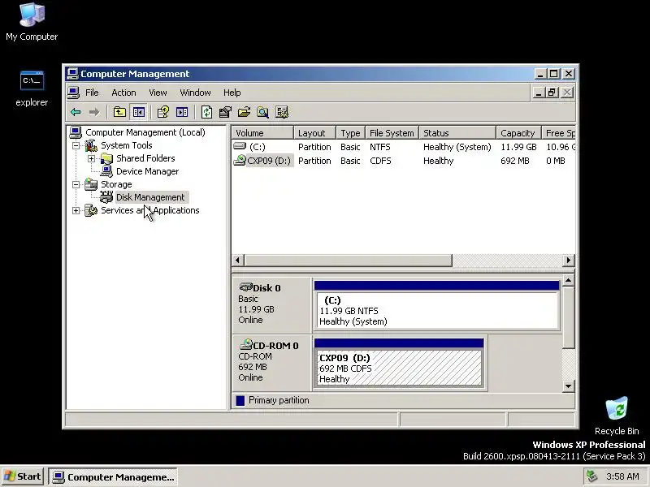Viewport: 650px width, 487px height.
Task: Sort by the Layout column header
Action: tap(314, 133)
